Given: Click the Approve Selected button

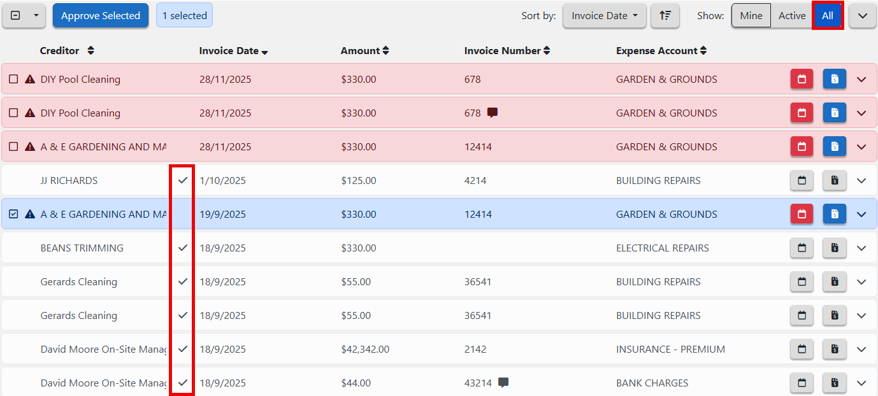Looking at the screenshot, I should [x=101, y=16].
